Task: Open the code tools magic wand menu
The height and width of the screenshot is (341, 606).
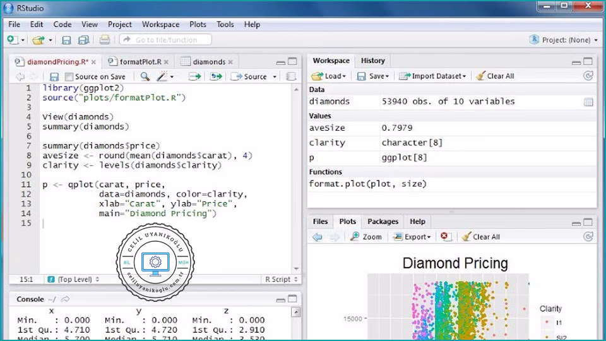Action: 165,76
